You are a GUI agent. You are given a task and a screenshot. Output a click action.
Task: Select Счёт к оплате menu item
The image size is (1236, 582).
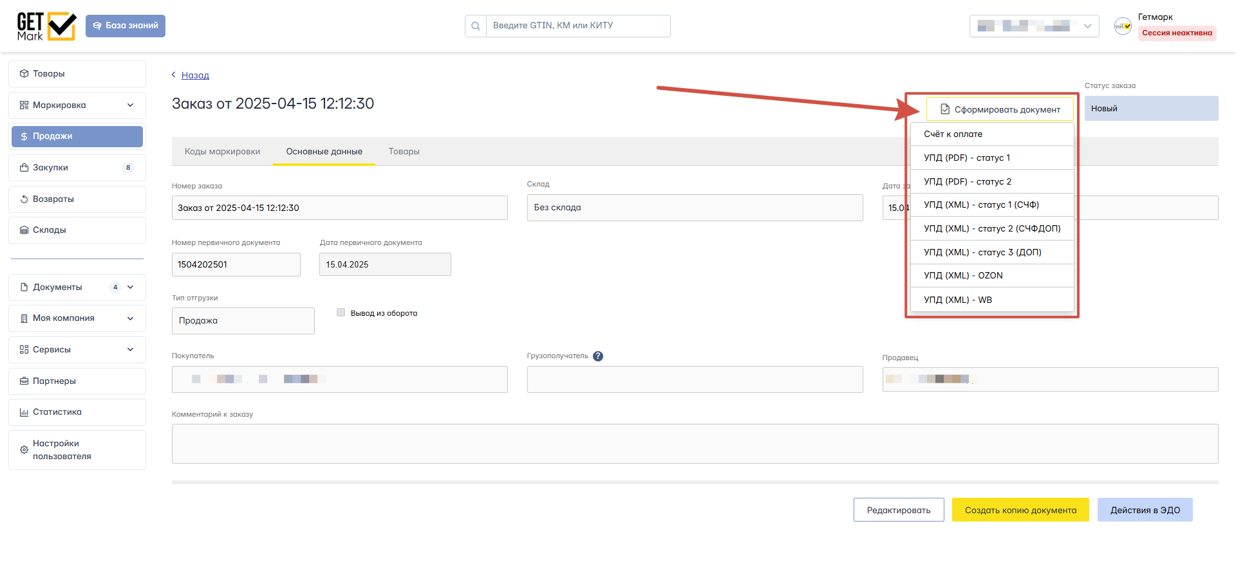point(992,134)
